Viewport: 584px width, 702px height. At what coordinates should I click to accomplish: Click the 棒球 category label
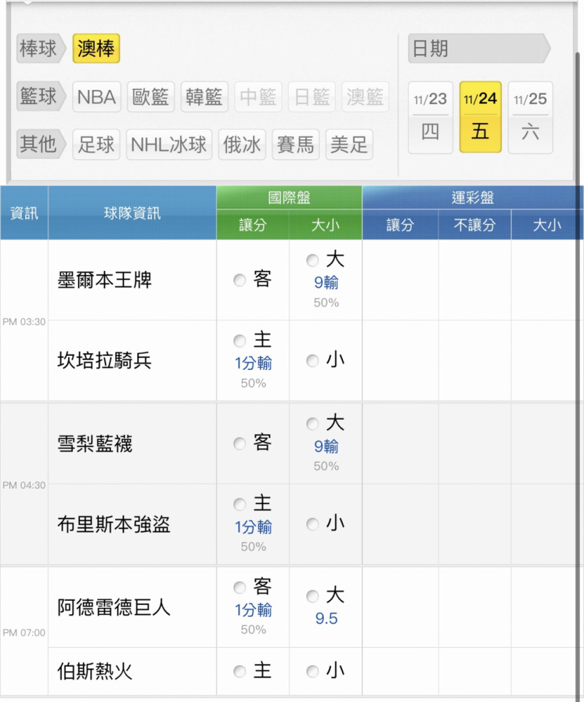click(41, 48)
